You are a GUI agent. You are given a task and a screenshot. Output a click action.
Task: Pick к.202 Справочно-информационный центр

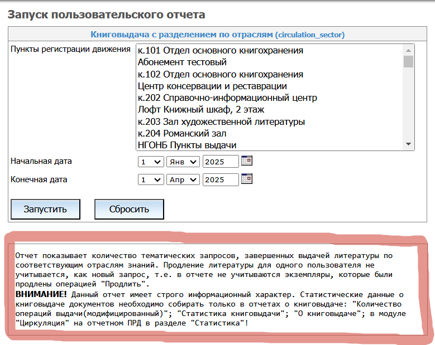click(227, 98)
